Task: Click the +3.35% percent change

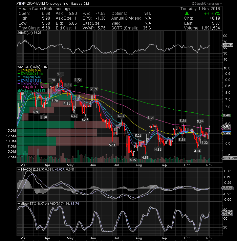Action: (212, 14)
